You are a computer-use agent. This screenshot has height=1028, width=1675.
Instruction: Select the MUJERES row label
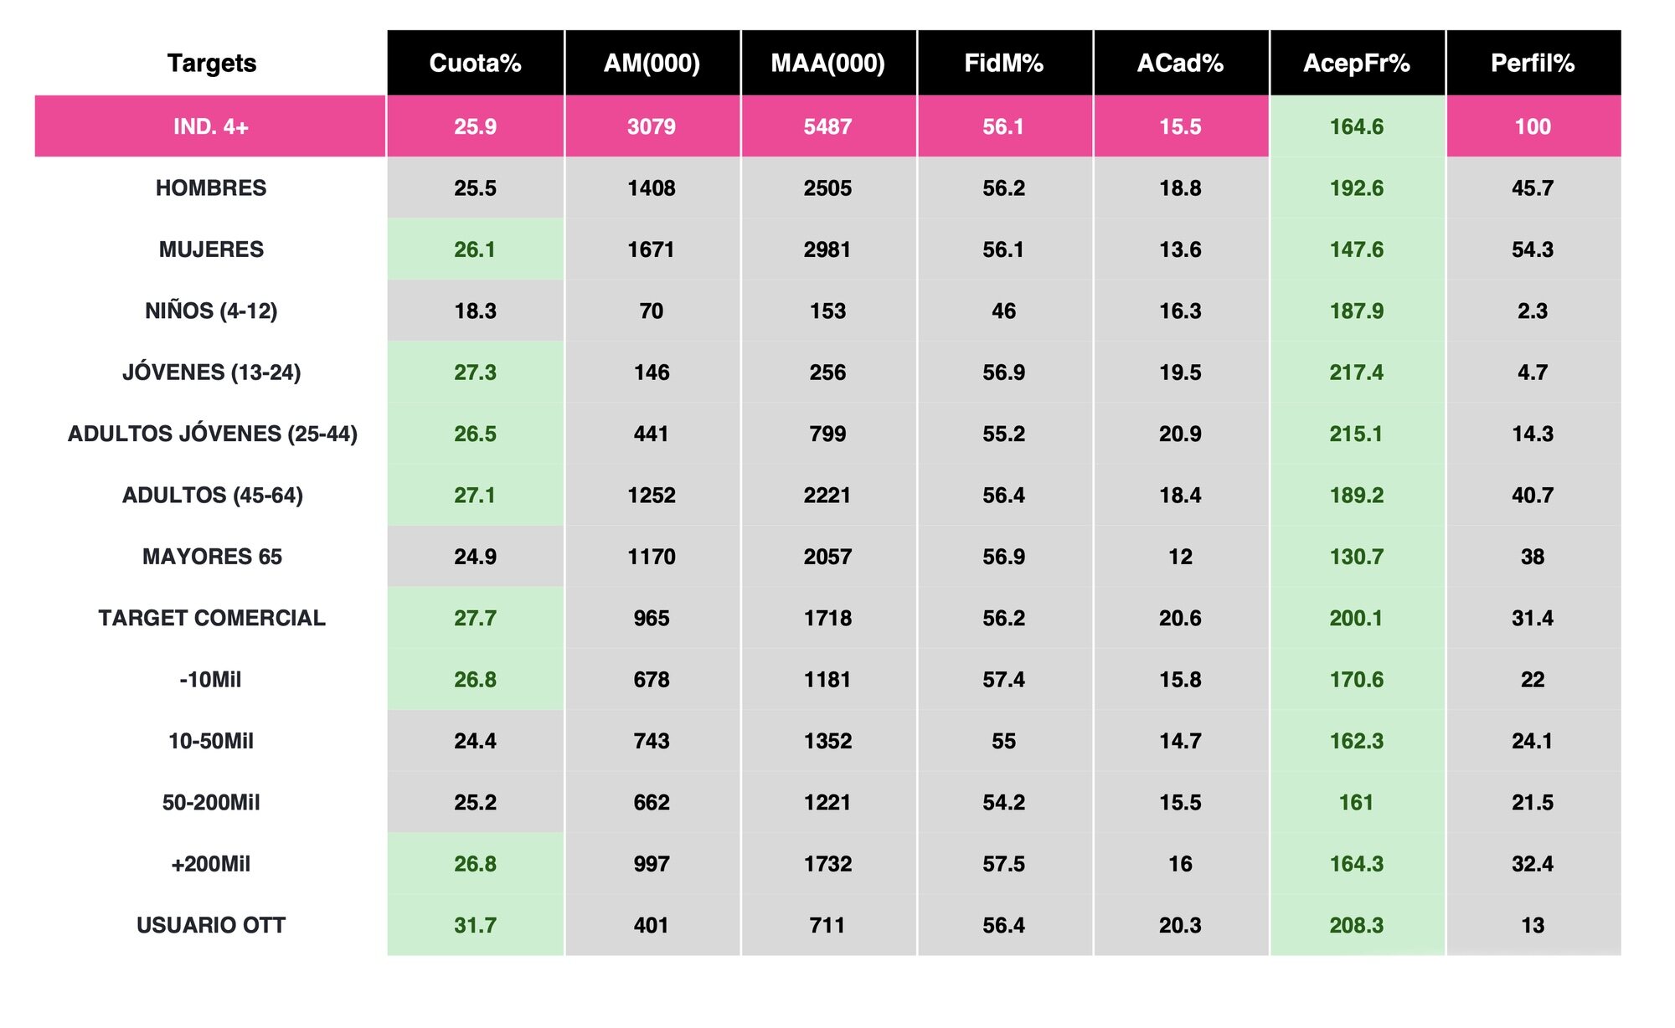(211, 249)
